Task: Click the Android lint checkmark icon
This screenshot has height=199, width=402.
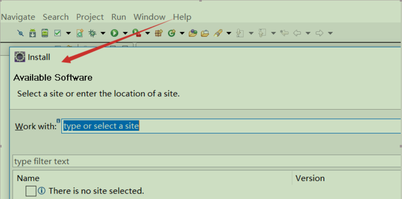Action: 57,33
